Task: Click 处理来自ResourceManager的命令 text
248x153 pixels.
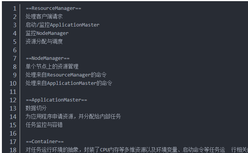Action: pyautogui.click(x=66, y=75)
